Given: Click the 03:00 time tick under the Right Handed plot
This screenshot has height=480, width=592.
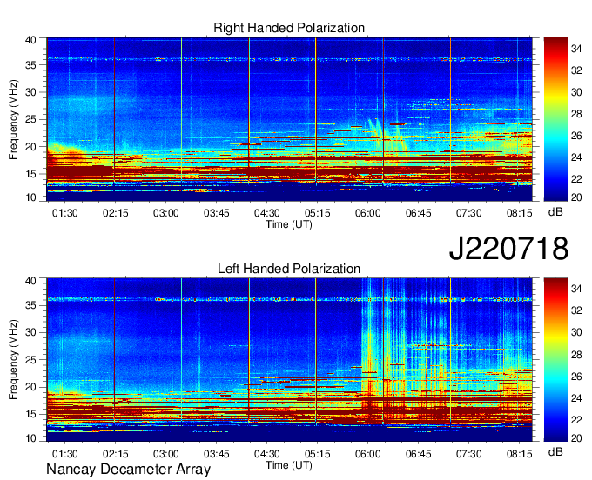Looking at the screenshot, I should pos(165,213).
